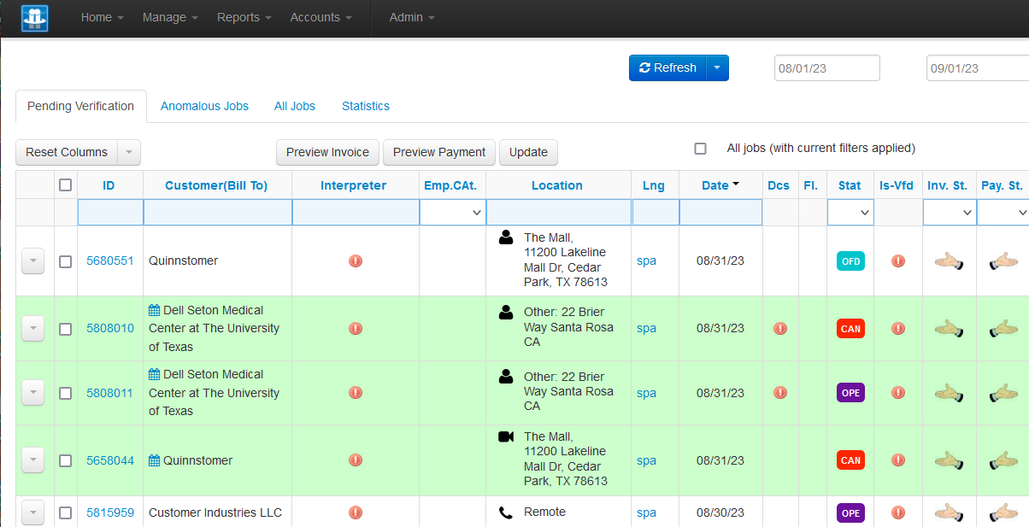
Task: Expand the row actions caret for job 5680551
Action: pos(32,261)
